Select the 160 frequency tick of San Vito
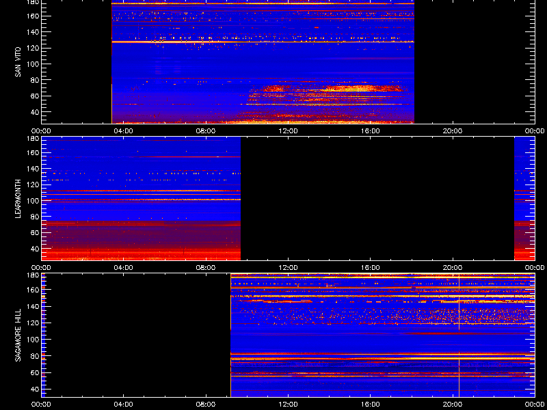This screenshot has width=547, height=410. (34, 16)
